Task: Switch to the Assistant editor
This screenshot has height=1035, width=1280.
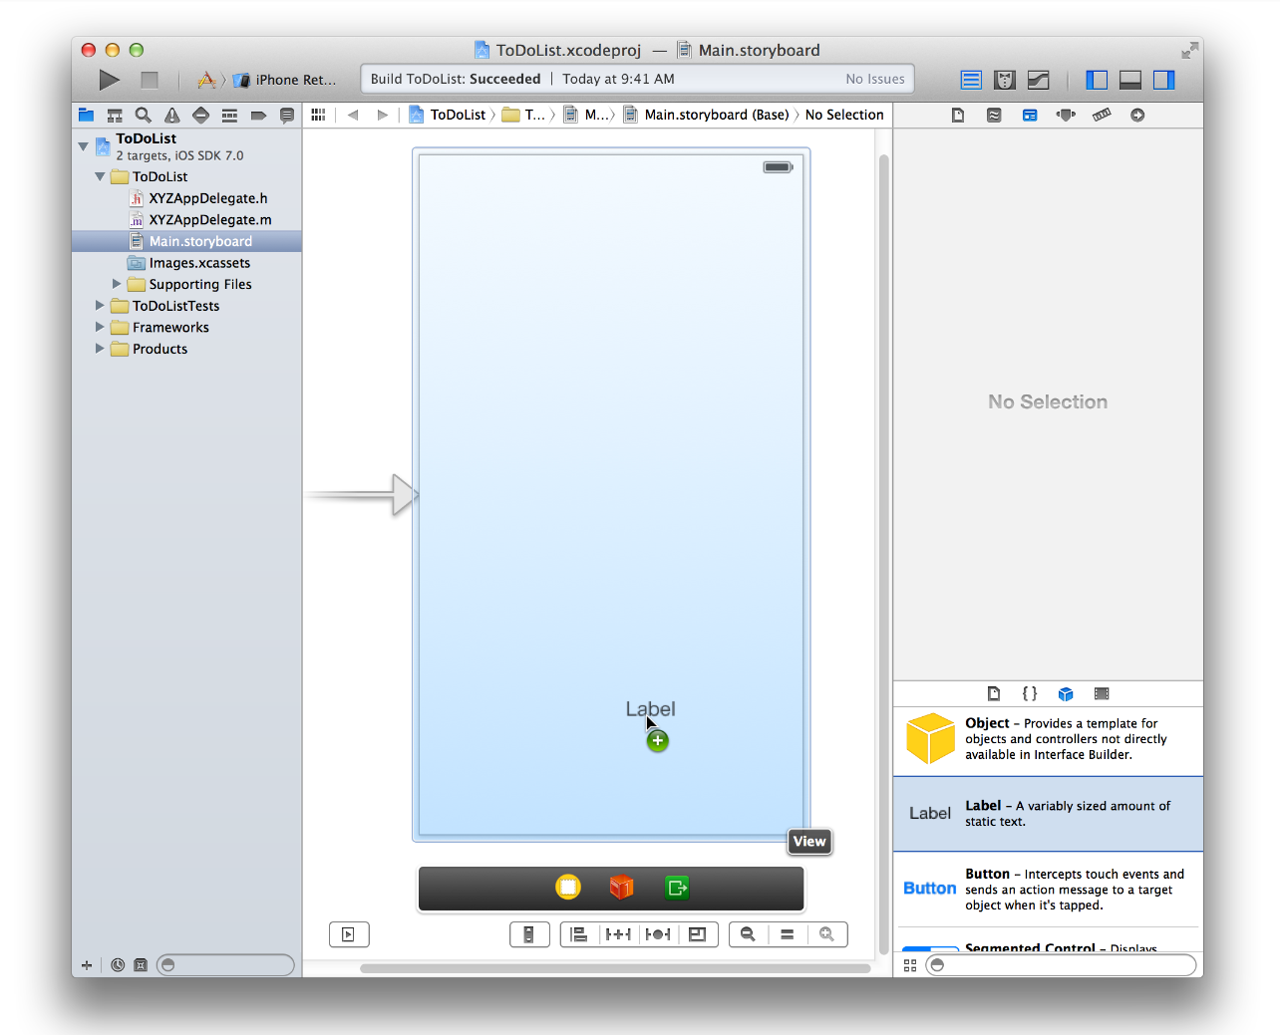Action: coord(1005,80)
